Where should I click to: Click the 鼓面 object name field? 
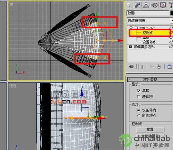(x=148, y=13)
